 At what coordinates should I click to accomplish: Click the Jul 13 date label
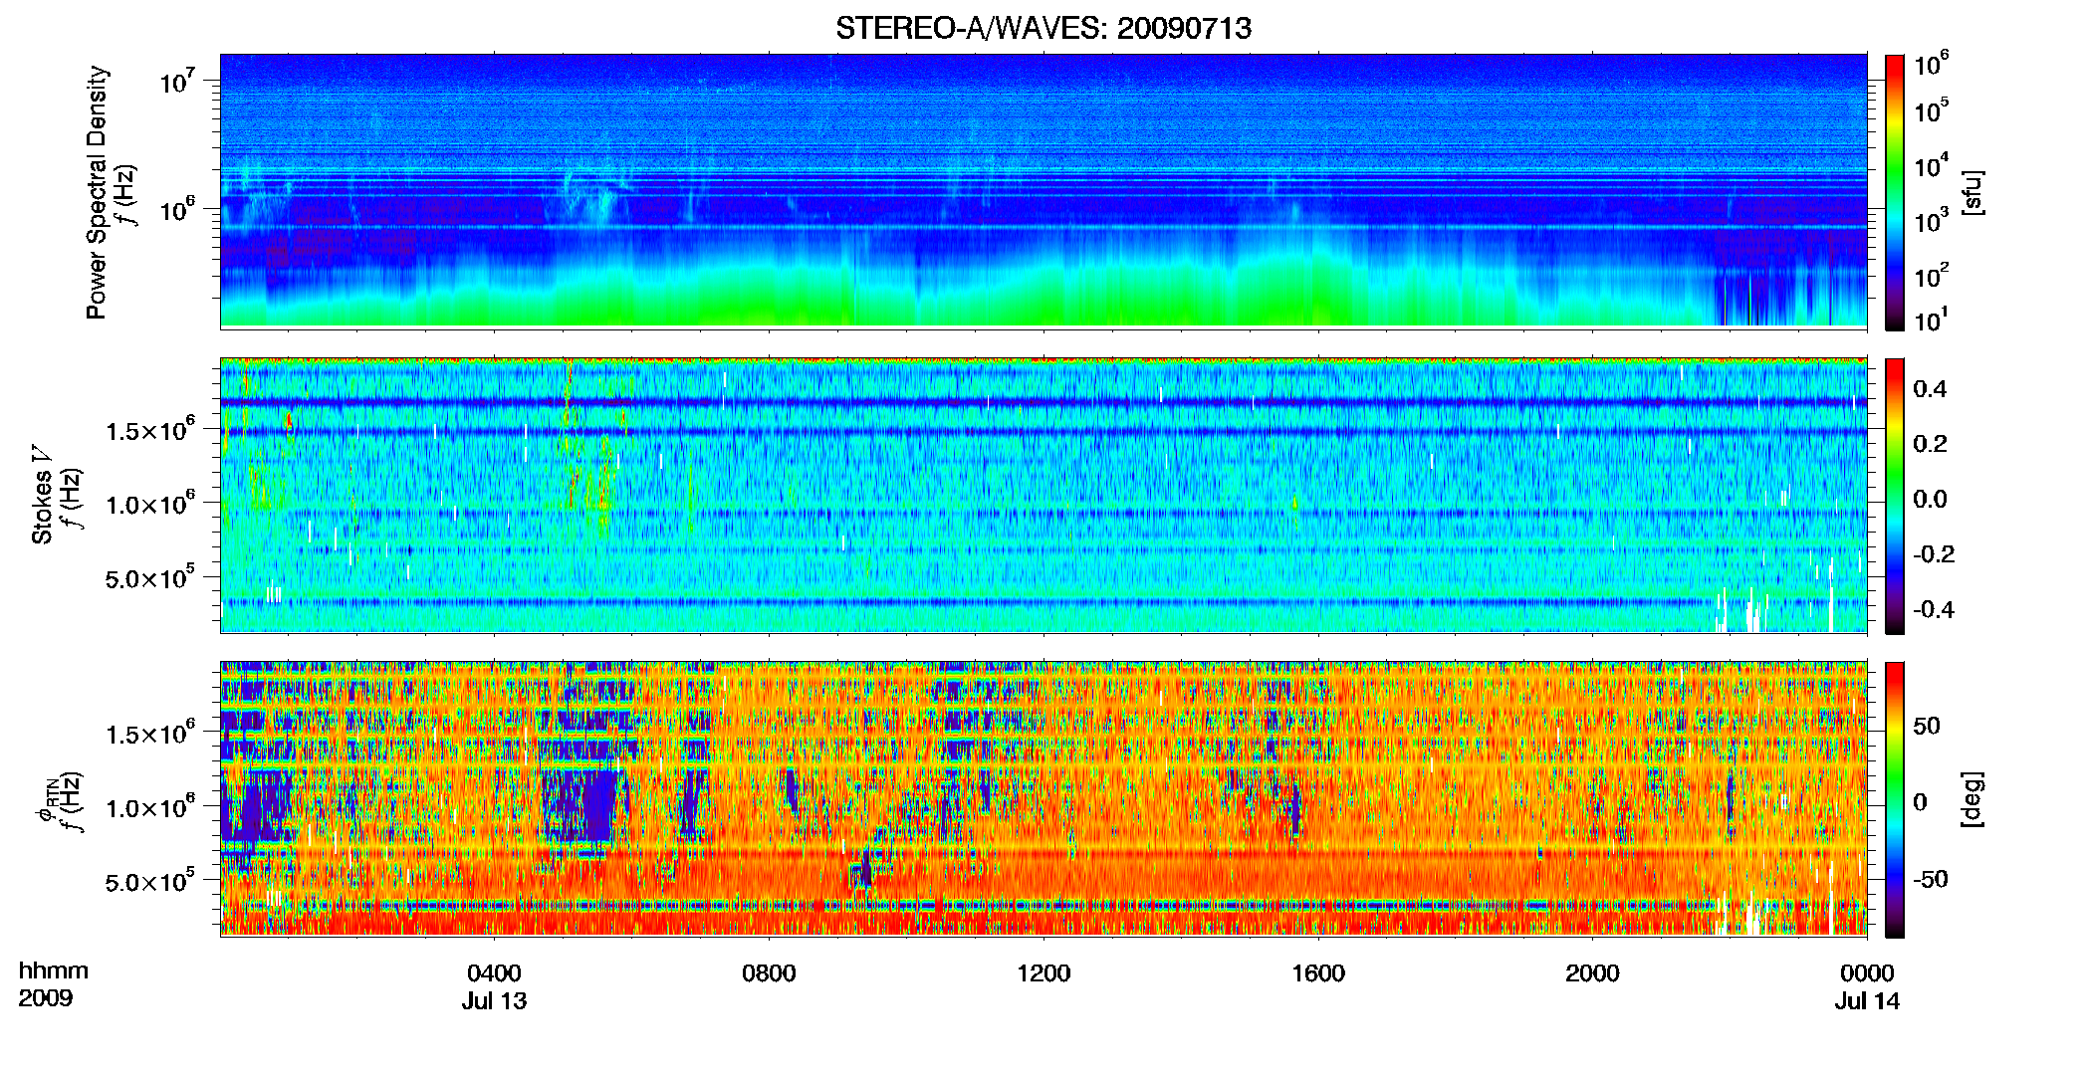coord(494,1000)
